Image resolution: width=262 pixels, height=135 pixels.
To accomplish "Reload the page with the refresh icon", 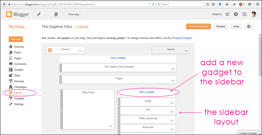I will tap(153, 5).
